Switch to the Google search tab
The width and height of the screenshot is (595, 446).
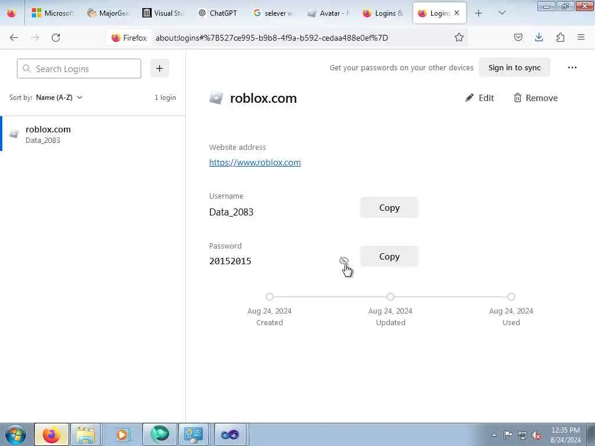tap(274, 13)
